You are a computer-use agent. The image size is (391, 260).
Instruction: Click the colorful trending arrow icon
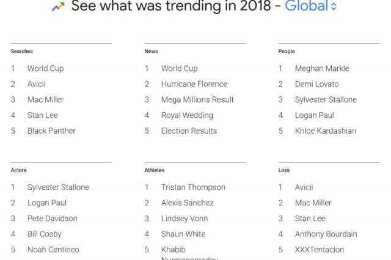click(58, 7)
